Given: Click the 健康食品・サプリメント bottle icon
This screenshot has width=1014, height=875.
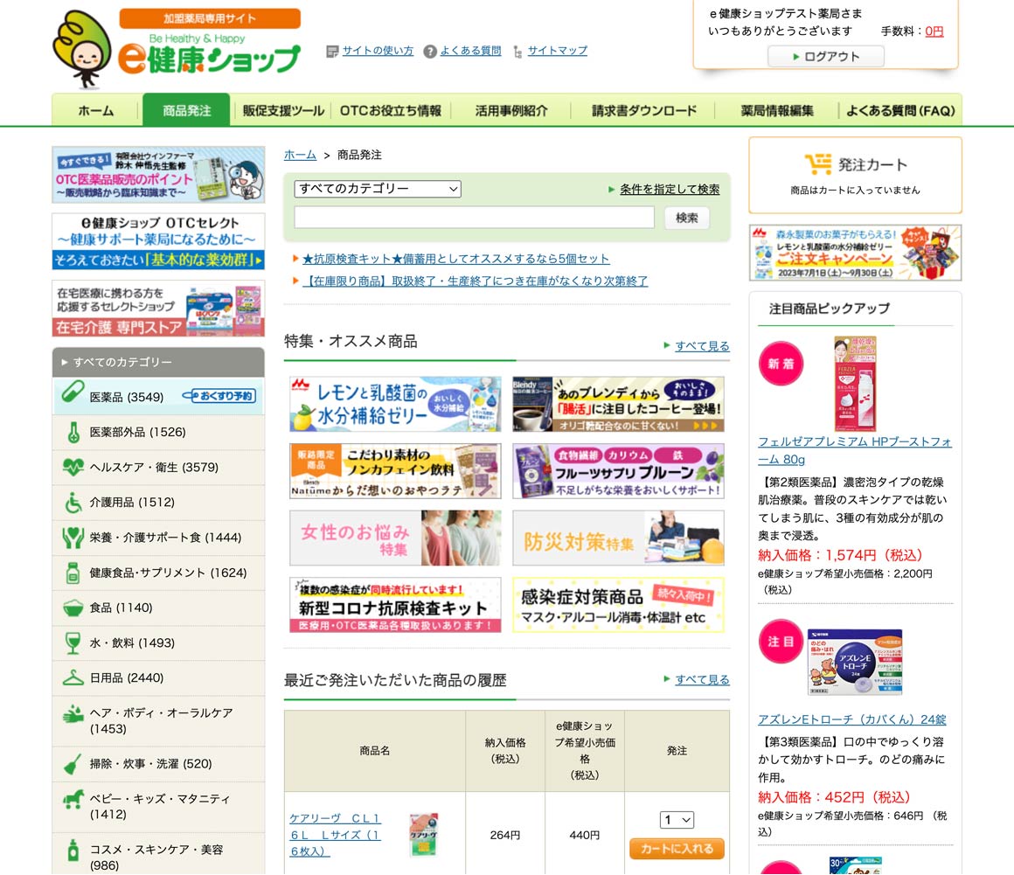Looking at the screenshot, I should (73, 573).
